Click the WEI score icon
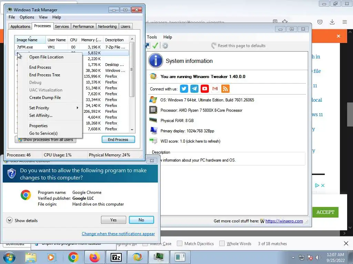 coord(153,141)
